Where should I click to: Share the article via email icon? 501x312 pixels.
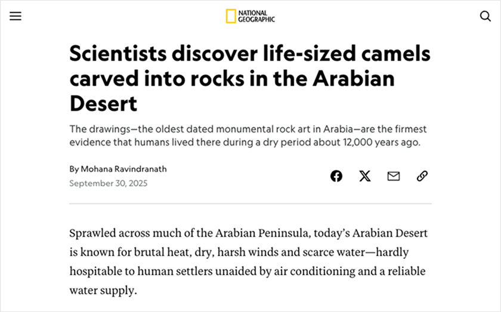point(394,176)
